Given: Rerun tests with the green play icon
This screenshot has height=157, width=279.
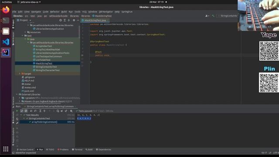Looking at the screenshot, I should coord(17,111).
